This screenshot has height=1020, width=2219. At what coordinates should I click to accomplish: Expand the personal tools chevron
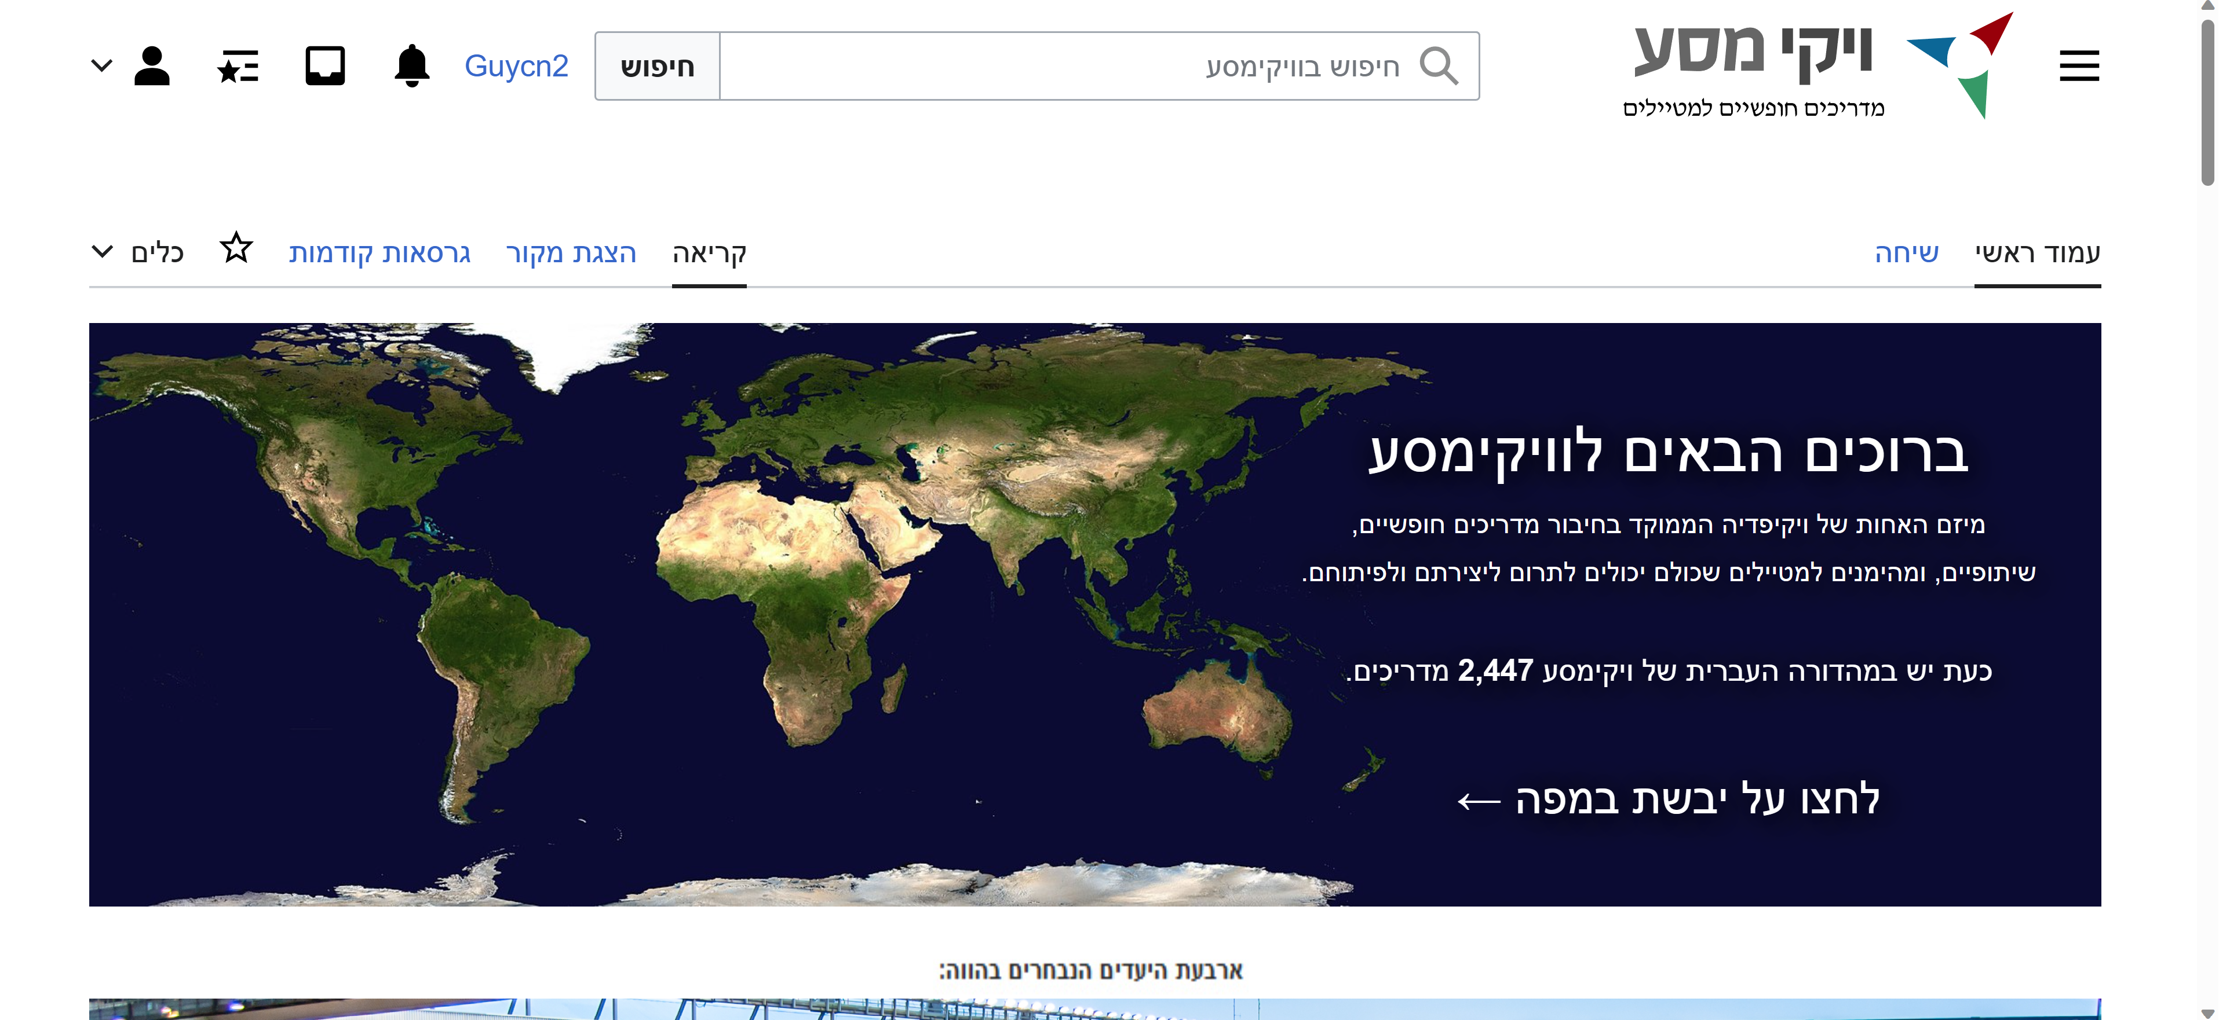click(101, 65)
